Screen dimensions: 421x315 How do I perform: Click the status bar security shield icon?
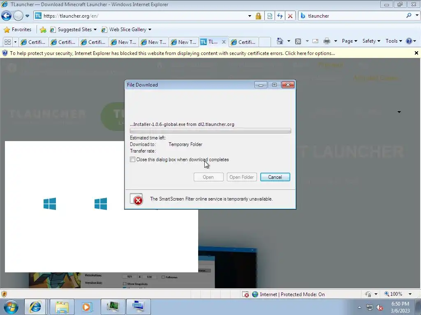(x=4, y=294)
